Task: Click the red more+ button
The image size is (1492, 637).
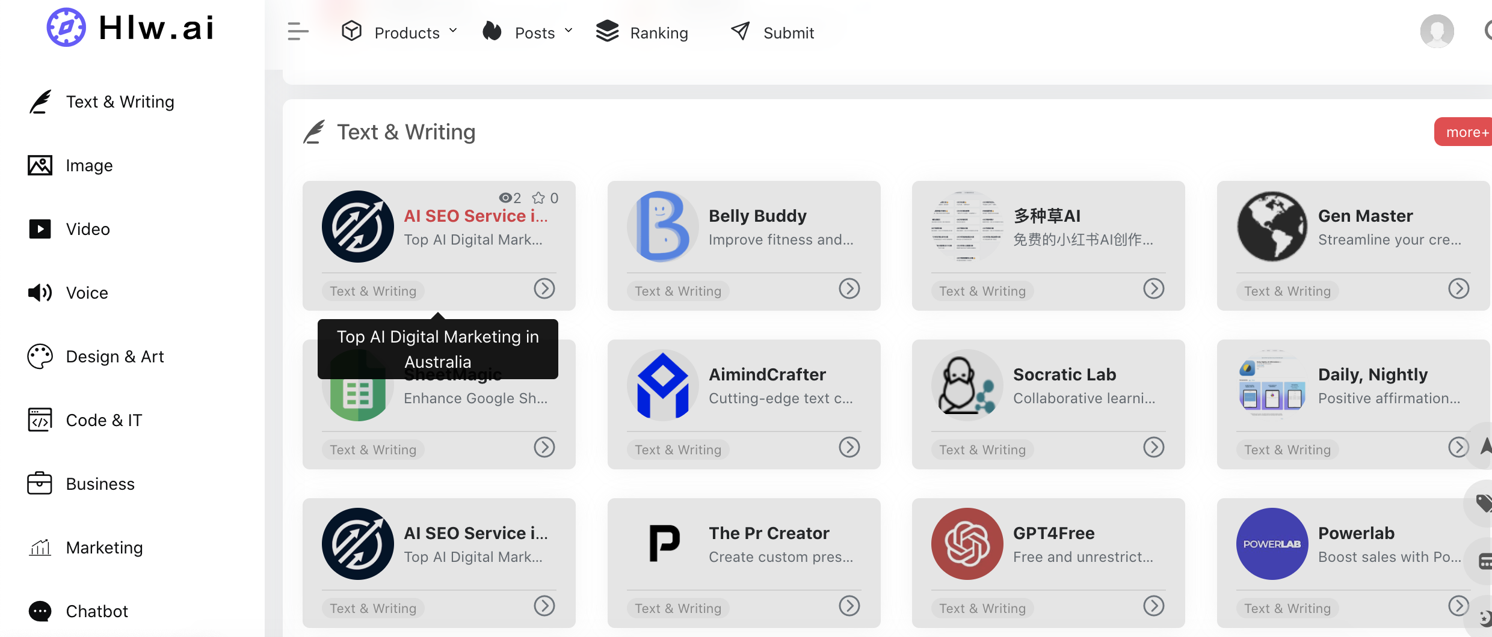Action: pyautogui.click(x=1464, y=132)
